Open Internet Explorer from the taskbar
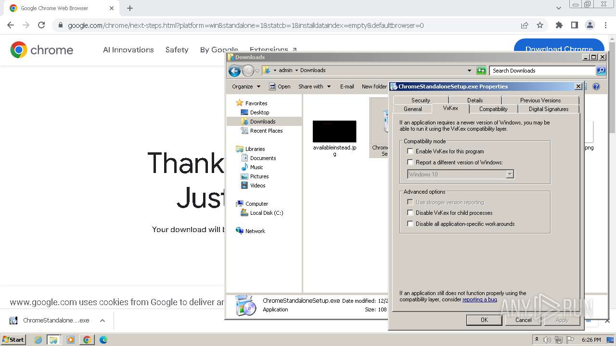The width and height of the screenshot is (616, 346). [38, 340]
